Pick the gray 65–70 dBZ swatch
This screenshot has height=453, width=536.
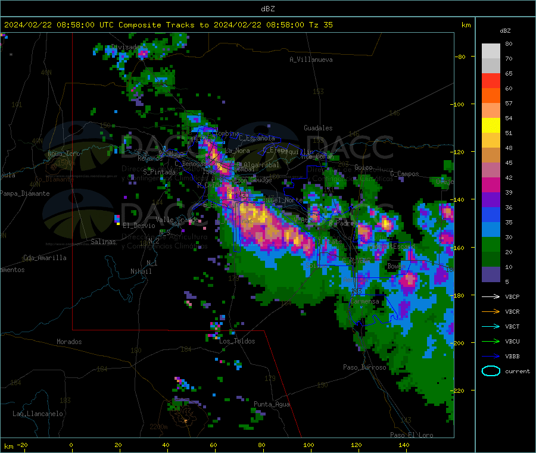(x=491, y=66)
